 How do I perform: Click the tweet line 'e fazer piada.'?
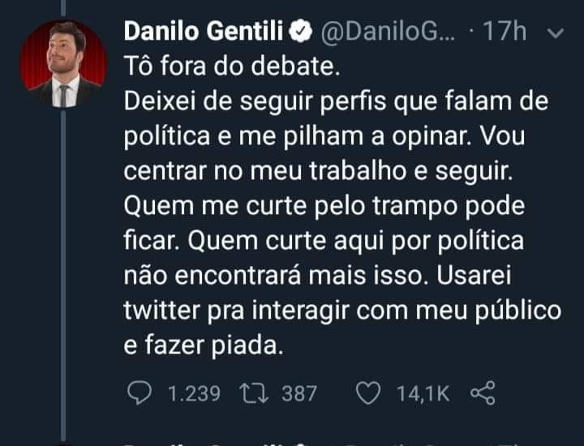[204, 345]
